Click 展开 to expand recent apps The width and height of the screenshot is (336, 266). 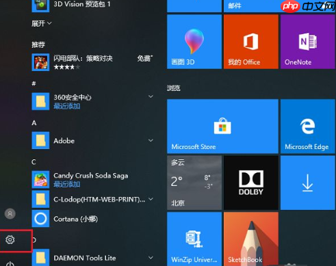point(41,23)
